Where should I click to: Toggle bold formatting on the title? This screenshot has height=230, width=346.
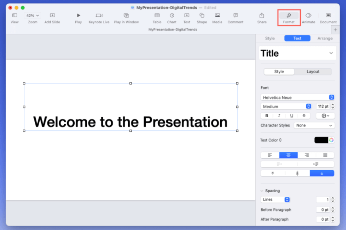(266, 115)
